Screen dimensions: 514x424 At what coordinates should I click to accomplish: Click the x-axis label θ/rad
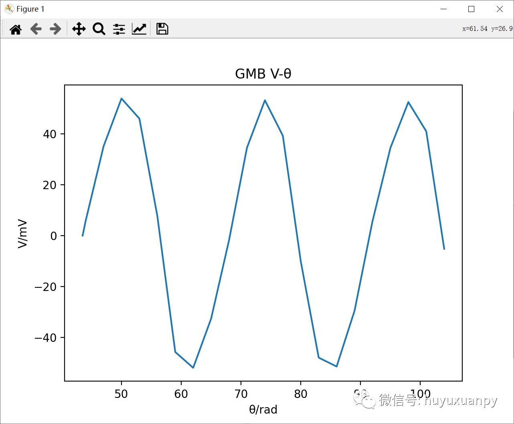pyautogui.click(x=263, y=409)
